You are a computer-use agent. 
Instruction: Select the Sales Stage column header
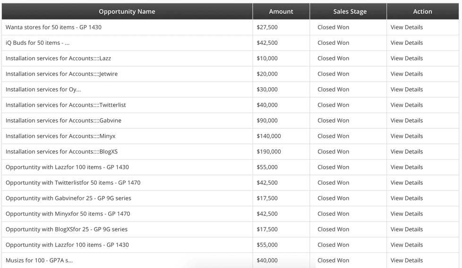coord(350,11)
